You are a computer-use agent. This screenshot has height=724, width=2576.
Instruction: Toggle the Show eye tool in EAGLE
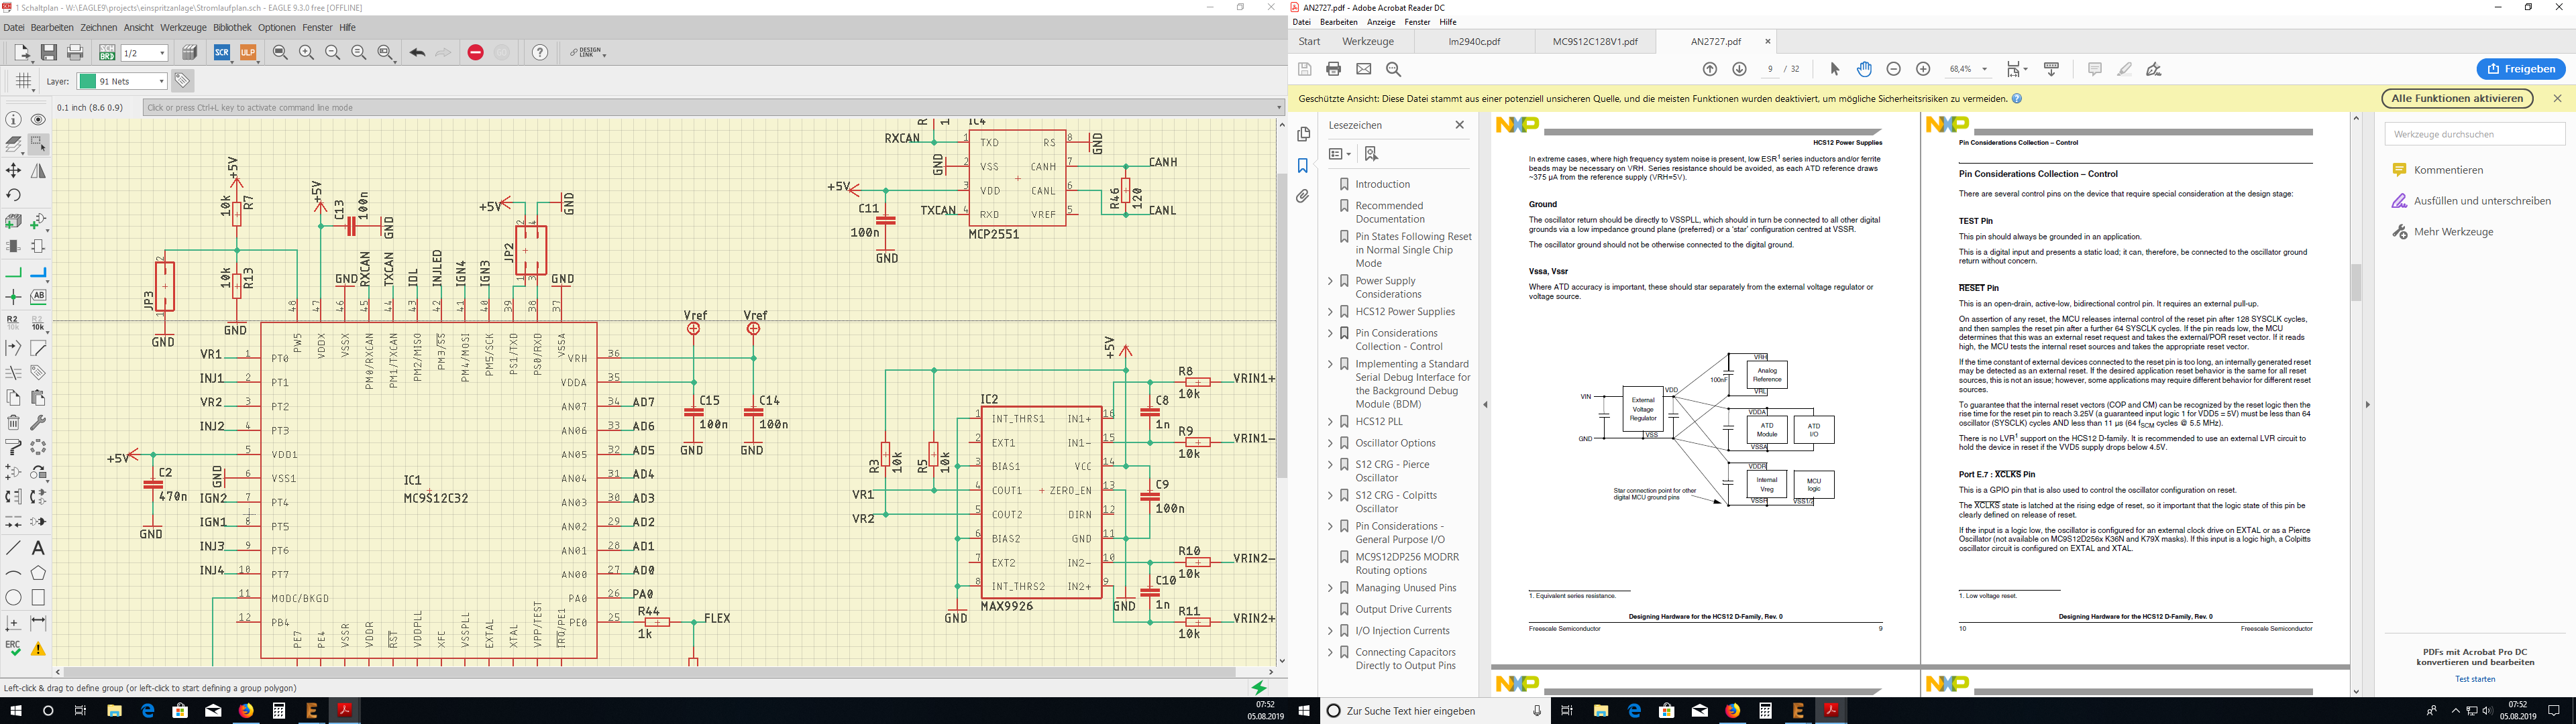pyautogui.click(x=38, y=120)
